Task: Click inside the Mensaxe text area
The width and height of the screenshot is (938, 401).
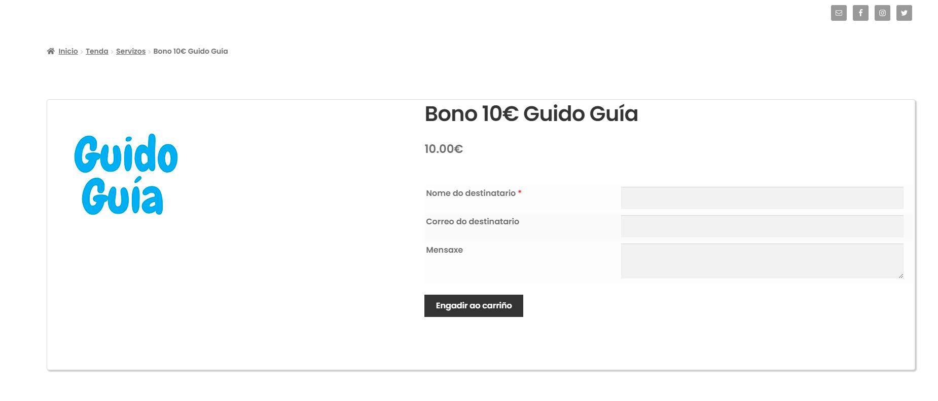Action: coord(762,261)
